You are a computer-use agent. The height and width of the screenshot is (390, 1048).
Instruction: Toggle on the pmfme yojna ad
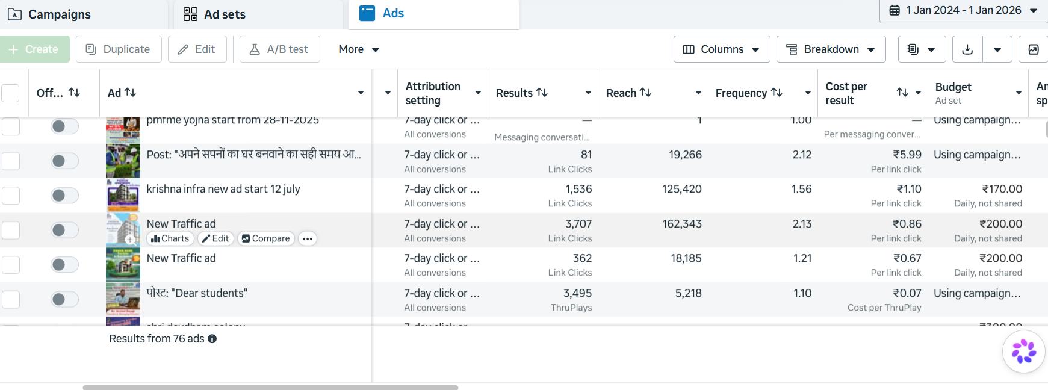coord(64,126)
